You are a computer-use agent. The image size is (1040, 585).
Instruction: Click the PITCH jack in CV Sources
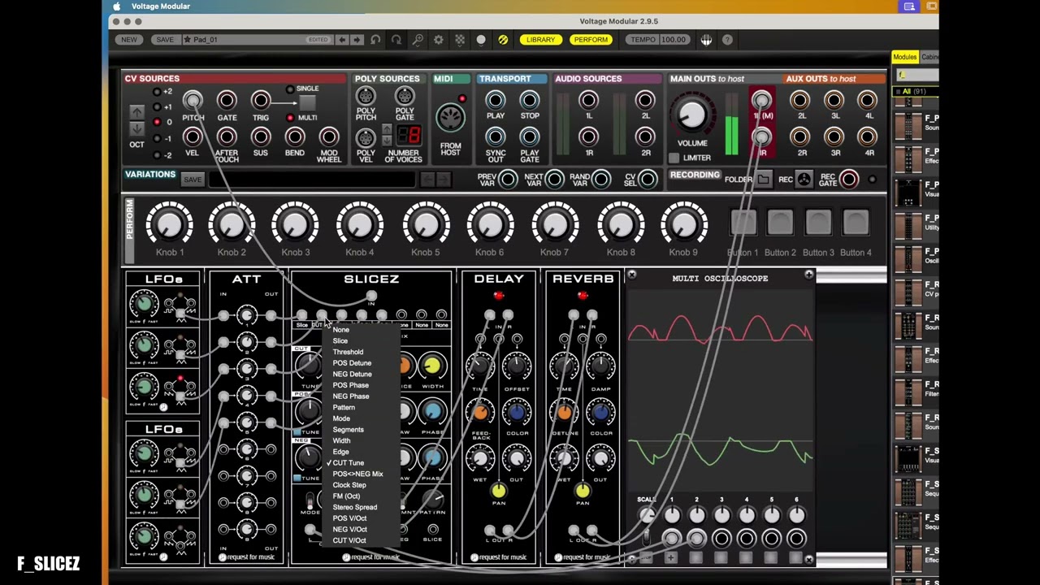click(x=193, y=101)
